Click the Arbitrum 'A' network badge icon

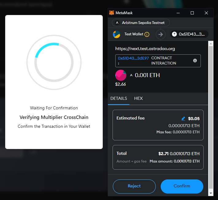click(117, 22)
